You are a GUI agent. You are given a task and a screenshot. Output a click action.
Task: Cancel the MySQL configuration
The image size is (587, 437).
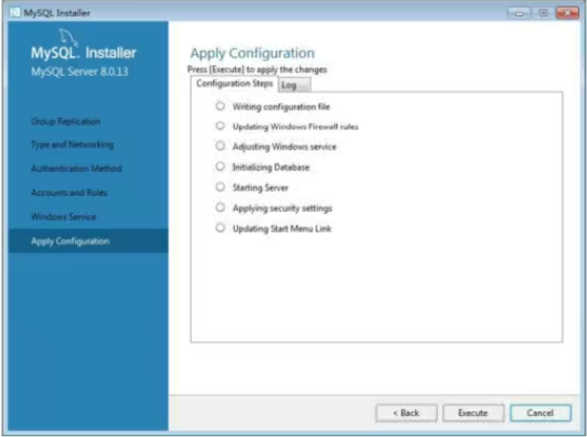[x=541, y=413]
